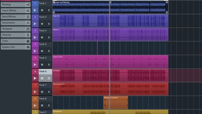Viewport: 202px width, 114px height.
Task: Expand the Routing section
Action: [15, 4]
